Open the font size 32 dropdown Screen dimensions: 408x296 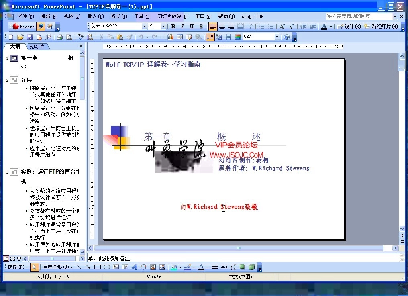point(162,26)
